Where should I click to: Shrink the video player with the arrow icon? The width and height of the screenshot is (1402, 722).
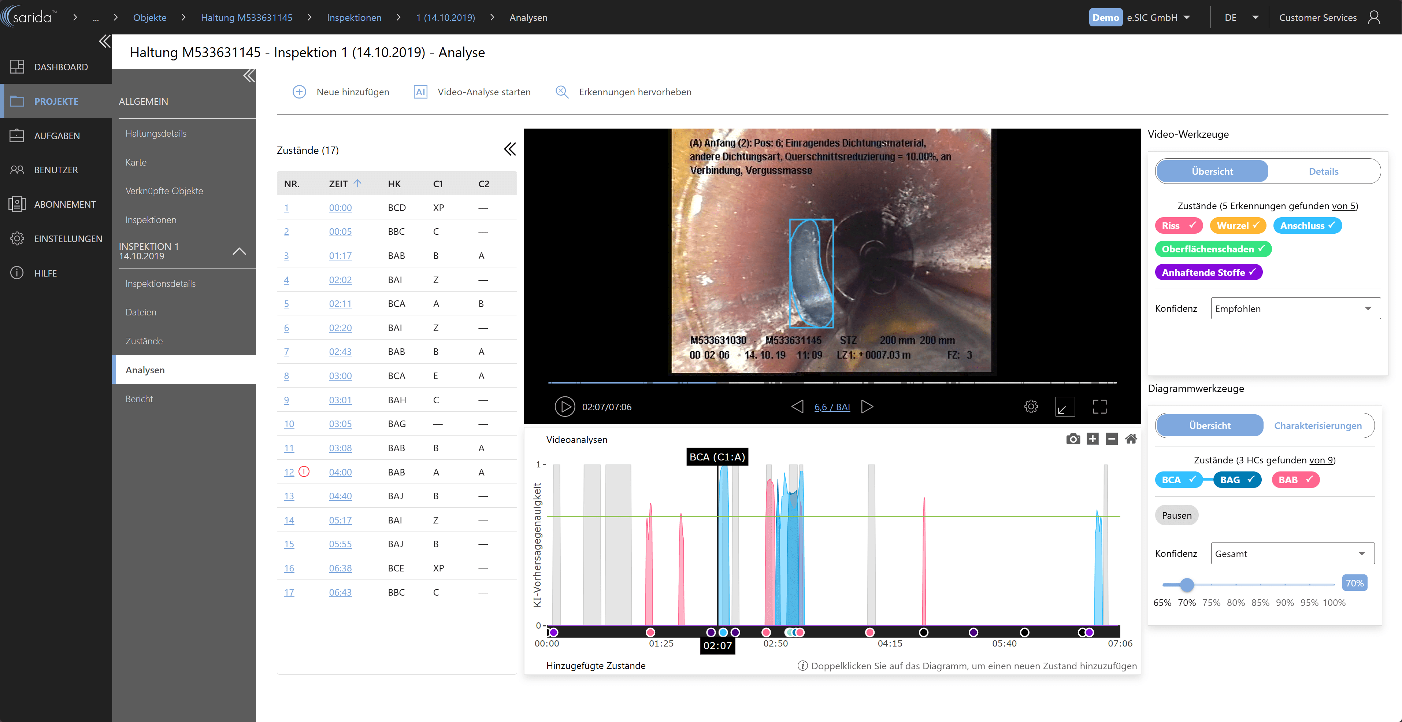point(1065,407)
